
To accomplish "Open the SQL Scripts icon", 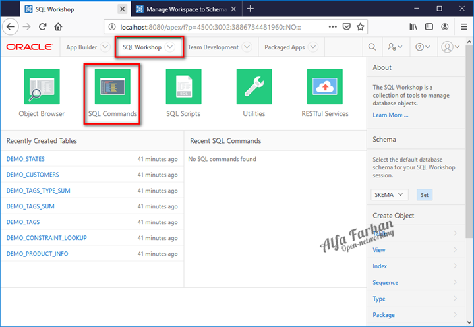I will 183,86.
